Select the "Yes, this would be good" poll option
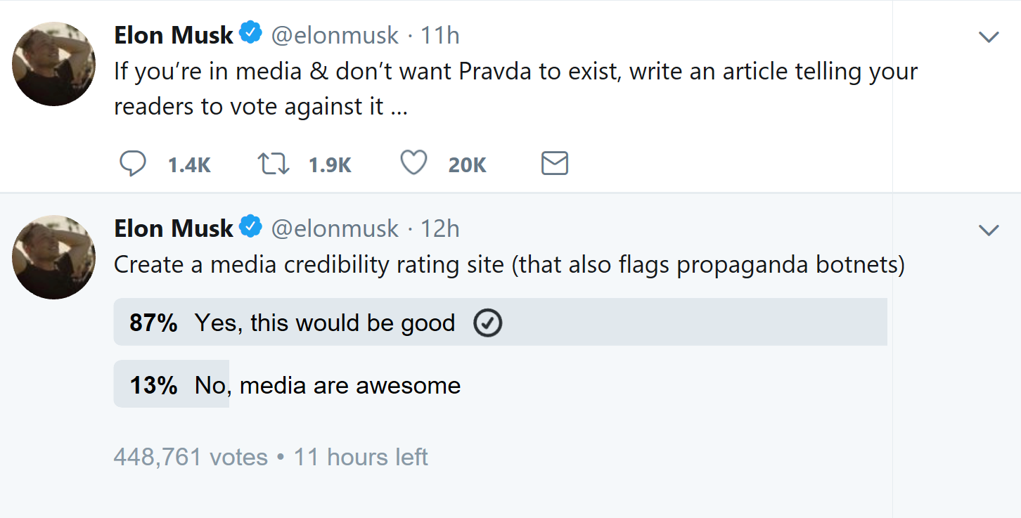Screen dimensions: 1021x518 (x=325, y=323)
